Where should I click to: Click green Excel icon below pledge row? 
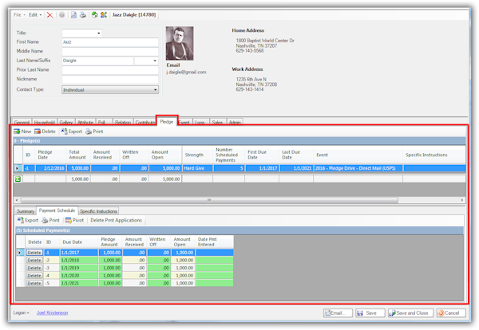coord(19,179)
